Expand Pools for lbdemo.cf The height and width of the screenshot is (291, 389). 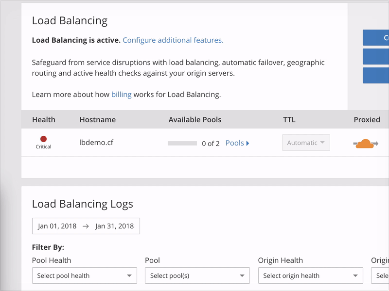(237, 143)
